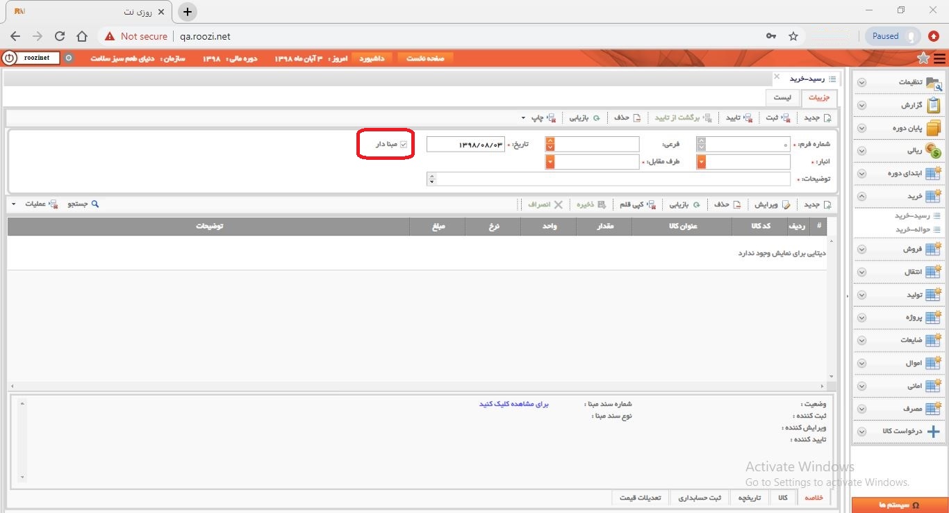Click the gear icon next to roozinet
This screenshot has height=513, width=949.
coord(68,58)
